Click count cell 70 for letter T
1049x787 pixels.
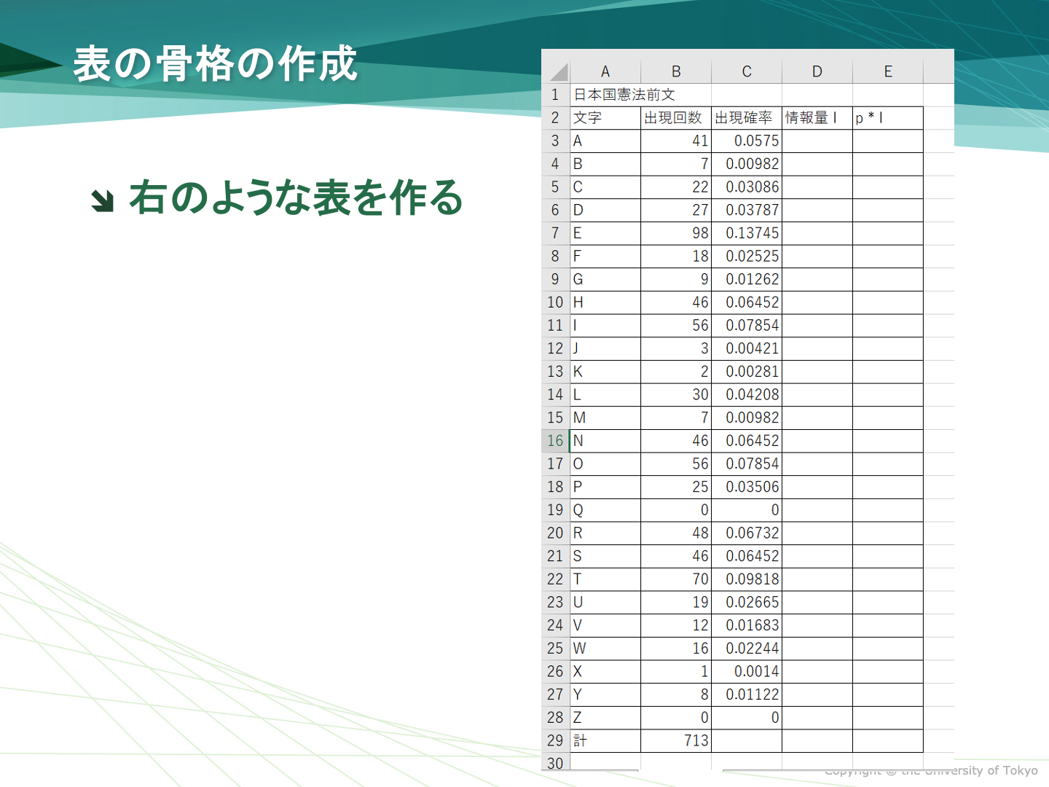pos(676,579)
